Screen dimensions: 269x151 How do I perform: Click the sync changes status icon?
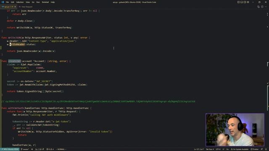tap(32, 149)
